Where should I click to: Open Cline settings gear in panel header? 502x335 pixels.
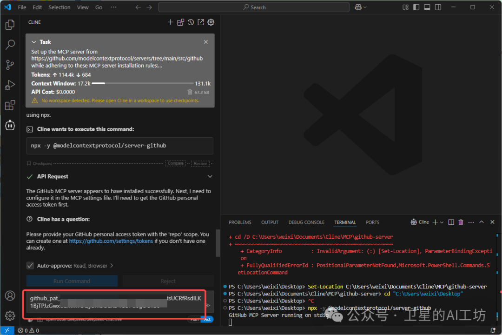(211, 22)
